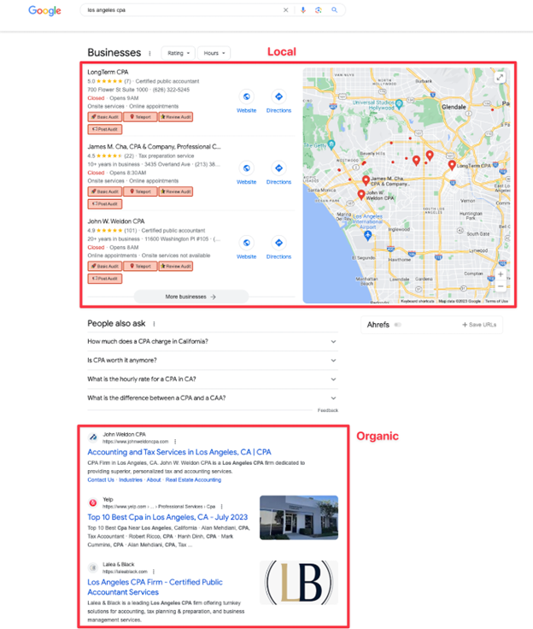This screenshot has height=629, width=533.
Task: Click the Feedback link below questions
Action: [328, 410]
